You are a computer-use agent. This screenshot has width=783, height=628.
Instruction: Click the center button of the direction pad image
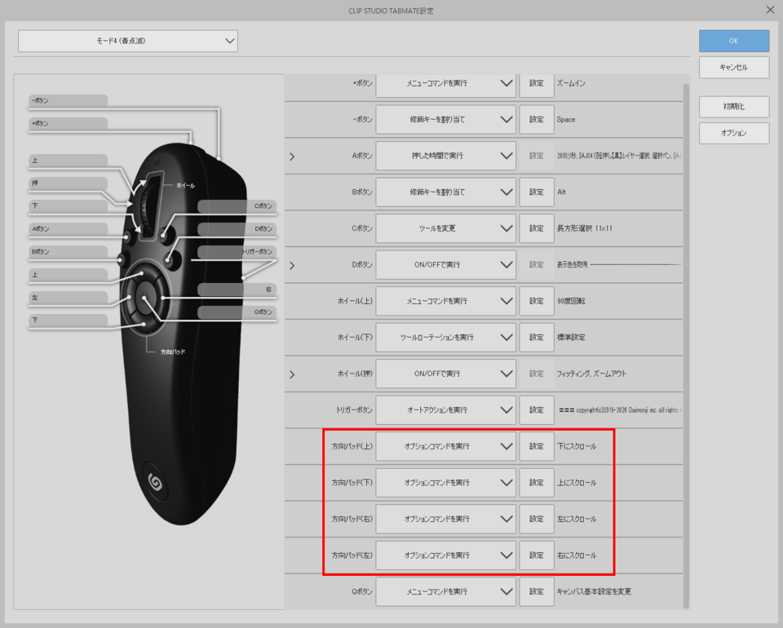147,294
